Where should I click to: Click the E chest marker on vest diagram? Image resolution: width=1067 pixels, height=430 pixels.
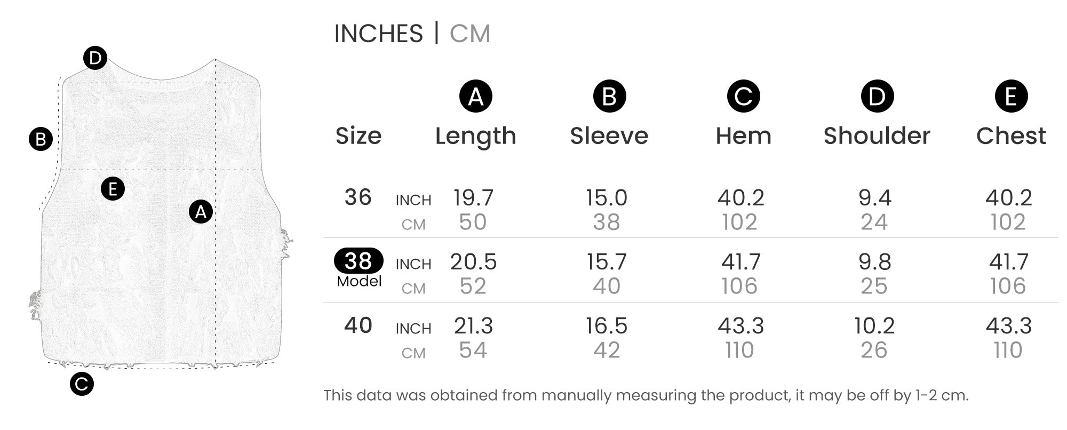coord(113,189)
